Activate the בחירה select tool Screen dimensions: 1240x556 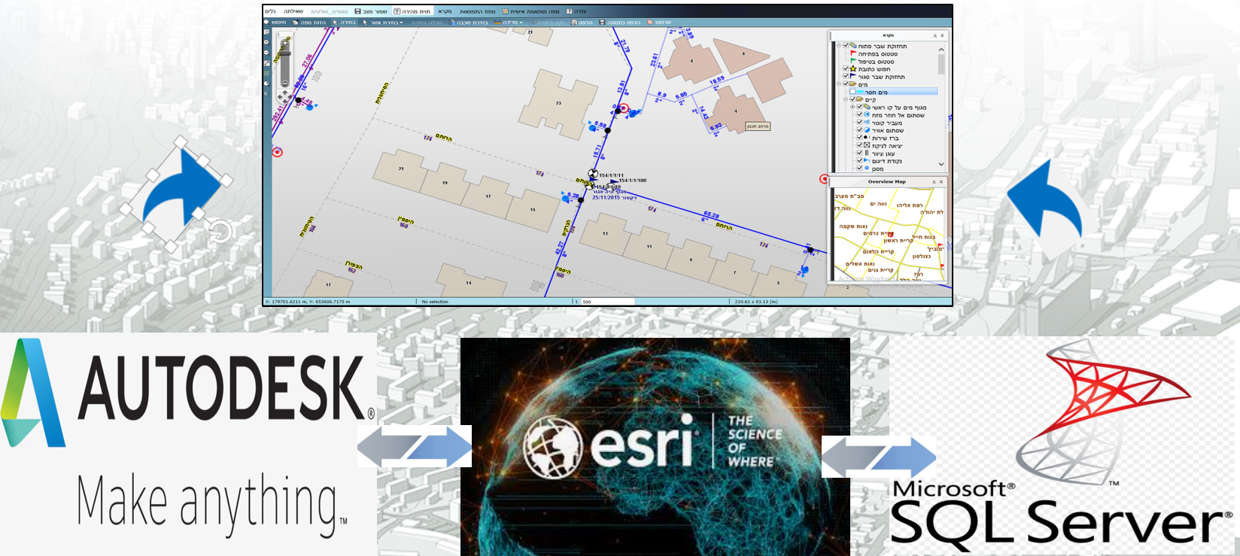344,23
